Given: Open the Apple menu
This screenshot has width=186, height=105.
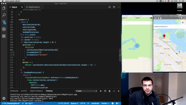Looking at the screenshot, I should tap(3, 1).
